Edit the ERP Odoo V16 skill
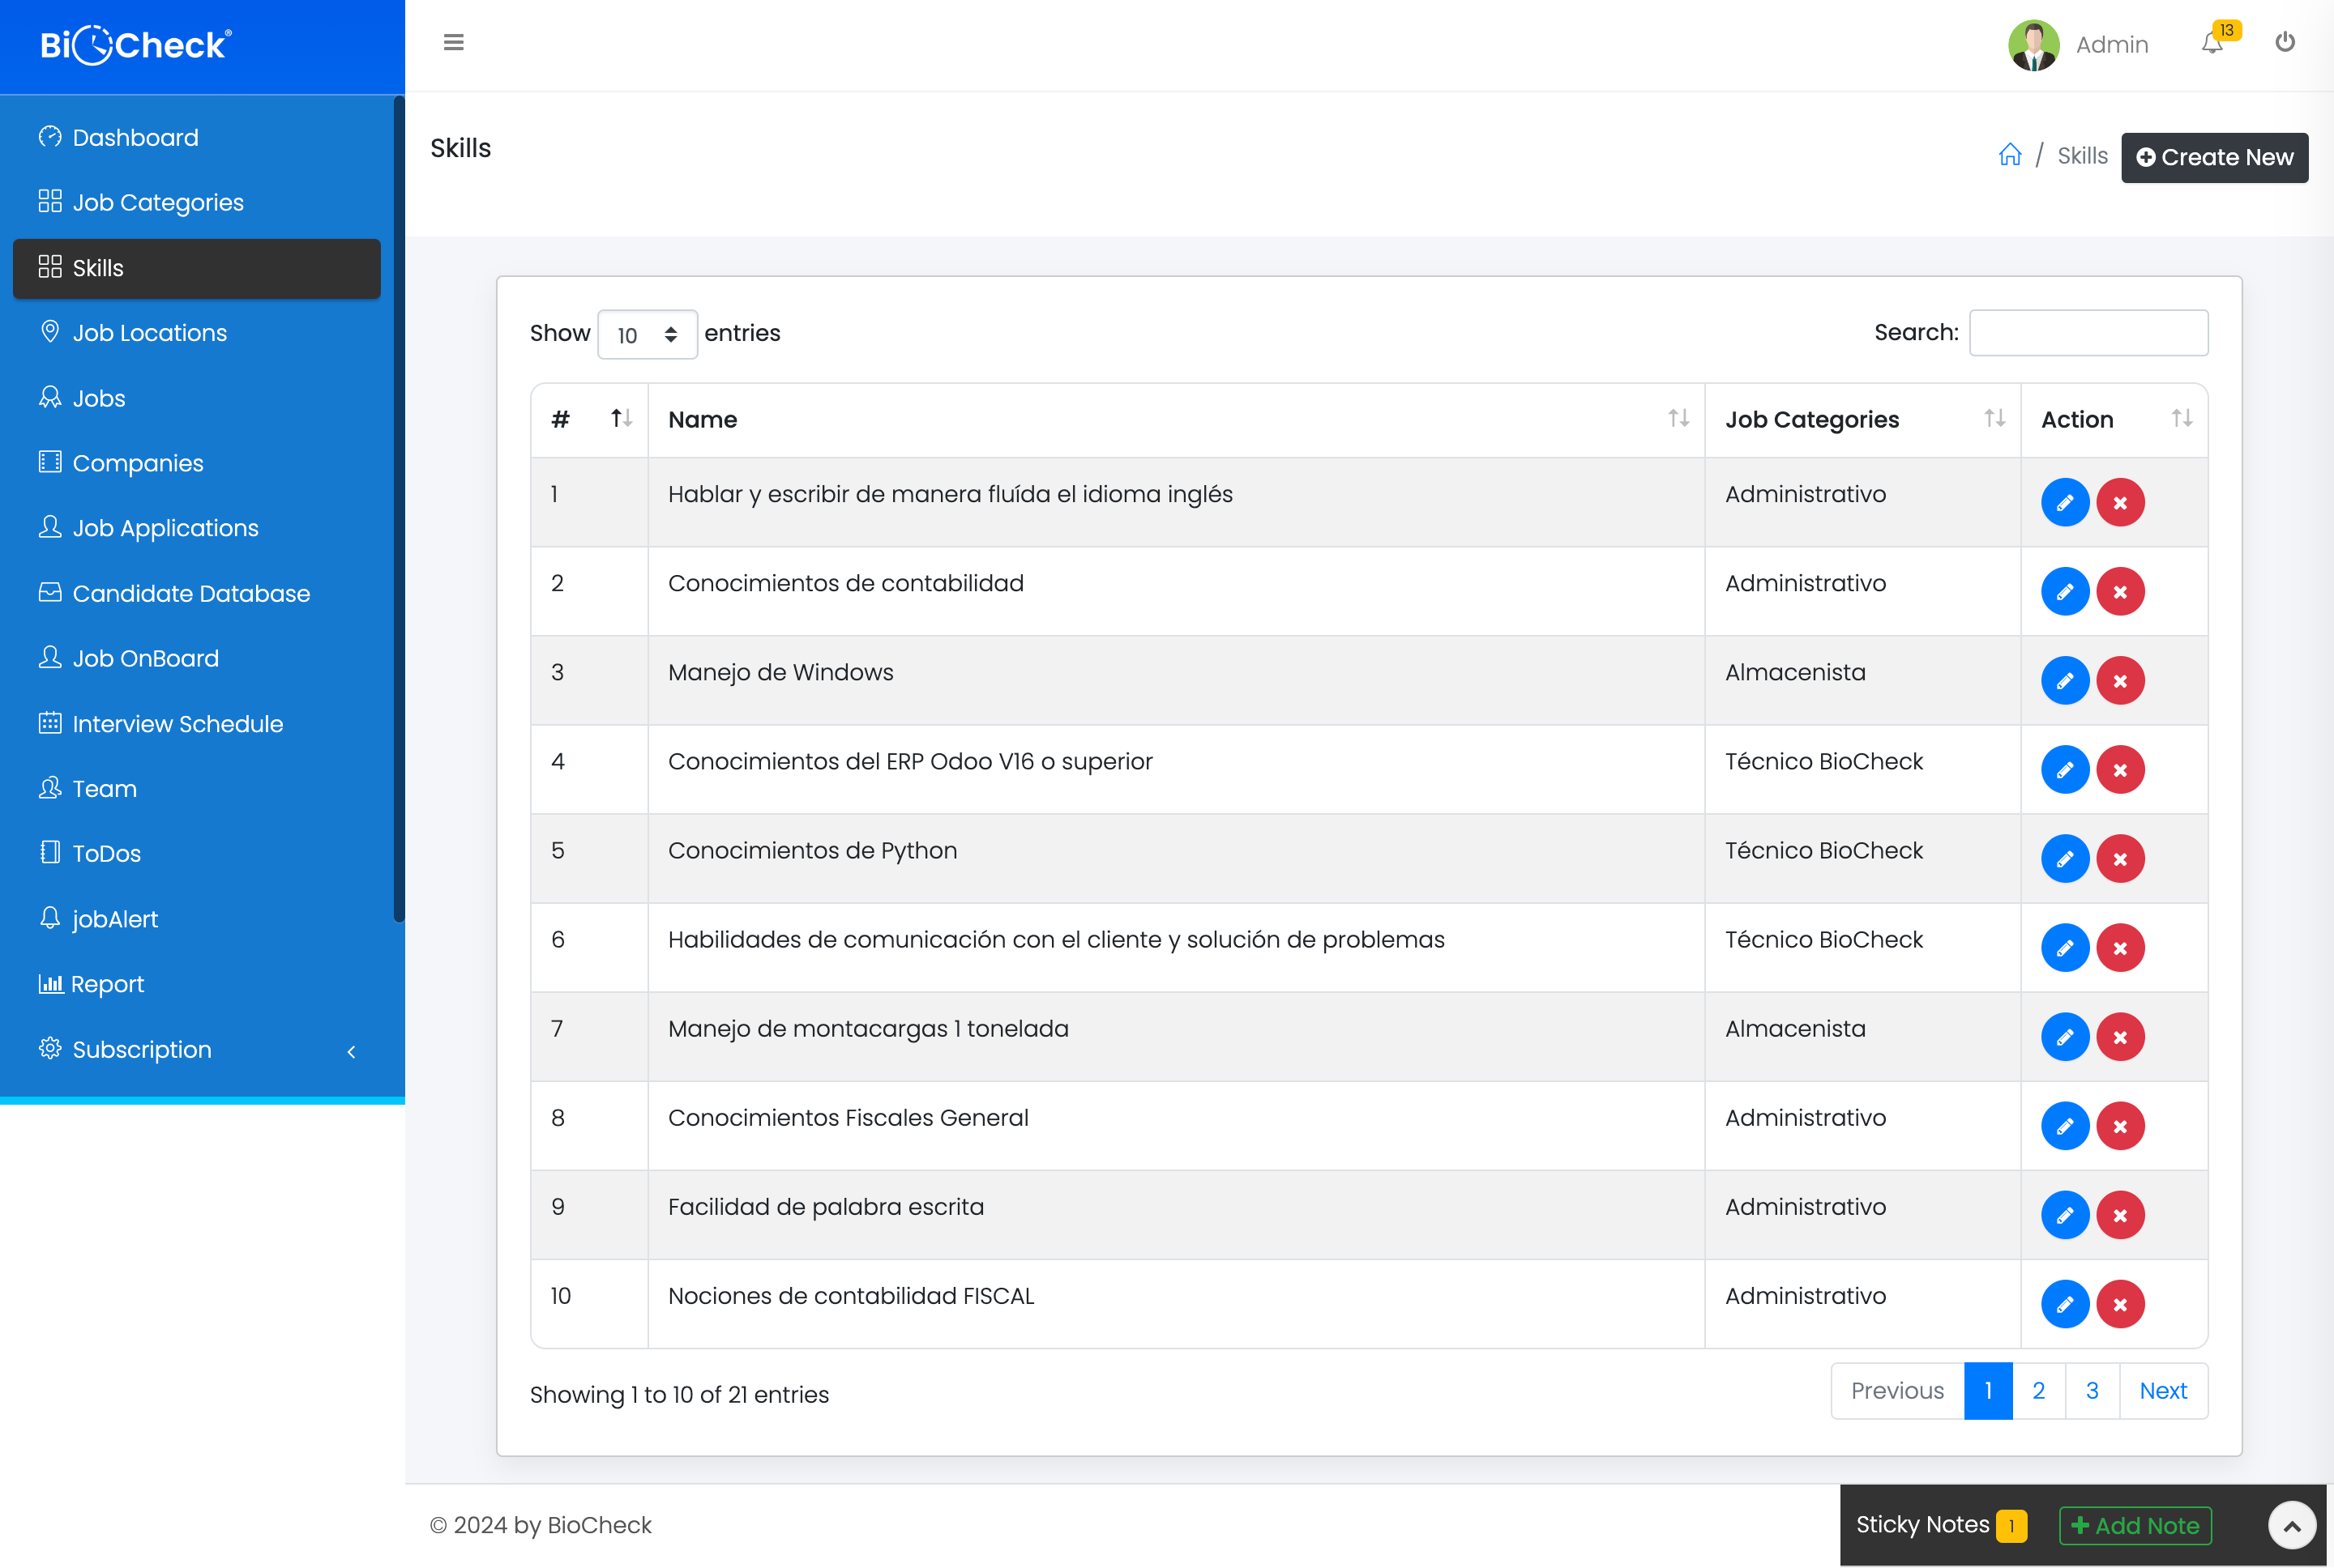Viewport: 2334px width, 1568px height. click(x=2065, y=769)
